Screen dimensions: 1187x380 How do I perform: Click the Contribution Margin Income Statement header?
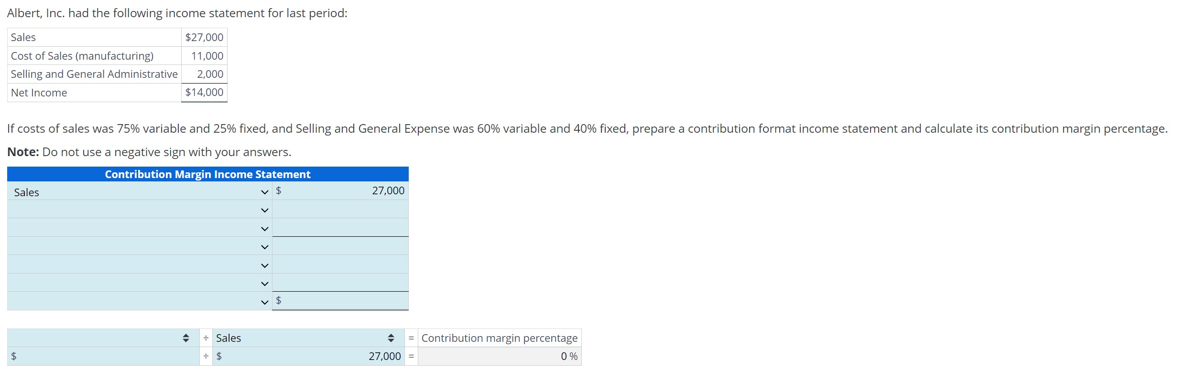coord(207,174)
